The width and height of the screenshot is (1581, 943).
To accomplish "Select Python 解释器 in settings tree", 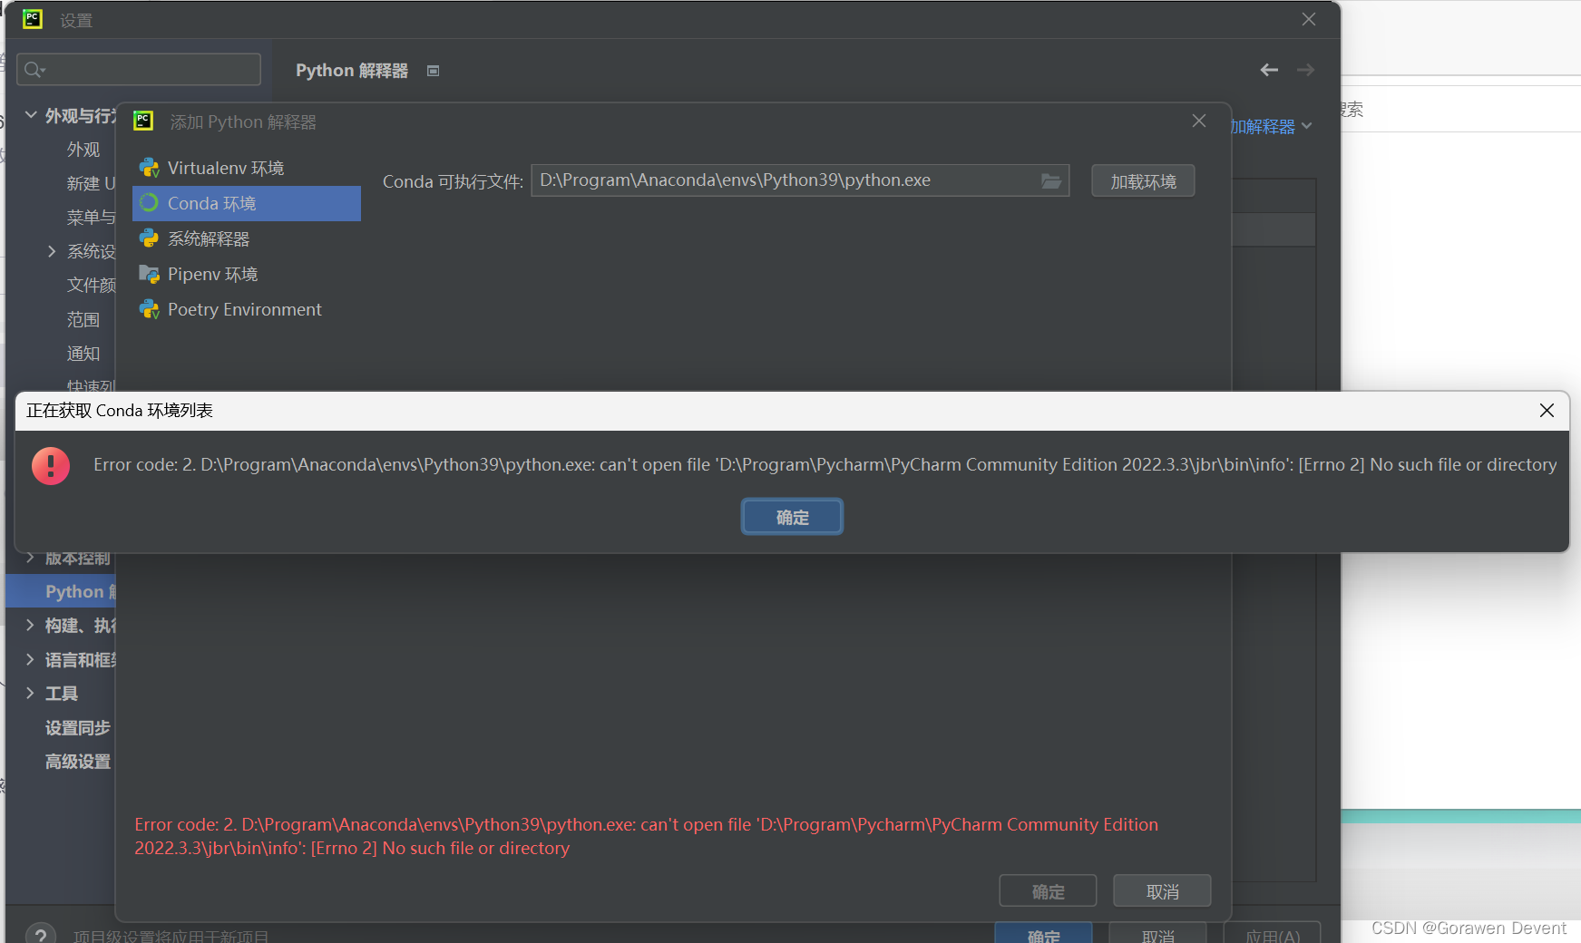I will tap(62, 591).
